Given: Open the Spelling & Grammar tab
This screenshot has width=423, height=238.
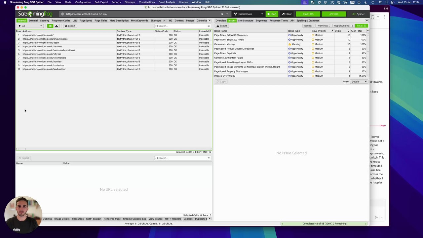Looking at the screenshot, I should (x=308, y=20).
